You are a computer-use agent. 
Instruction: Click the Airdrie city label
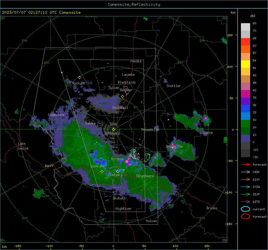[117, 159]
